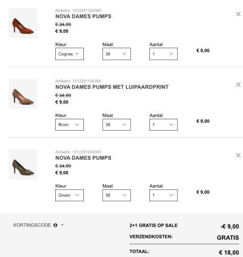Open the Bruin Kleur dropdown
243x257 pixels.
click(x=70, y=124)
